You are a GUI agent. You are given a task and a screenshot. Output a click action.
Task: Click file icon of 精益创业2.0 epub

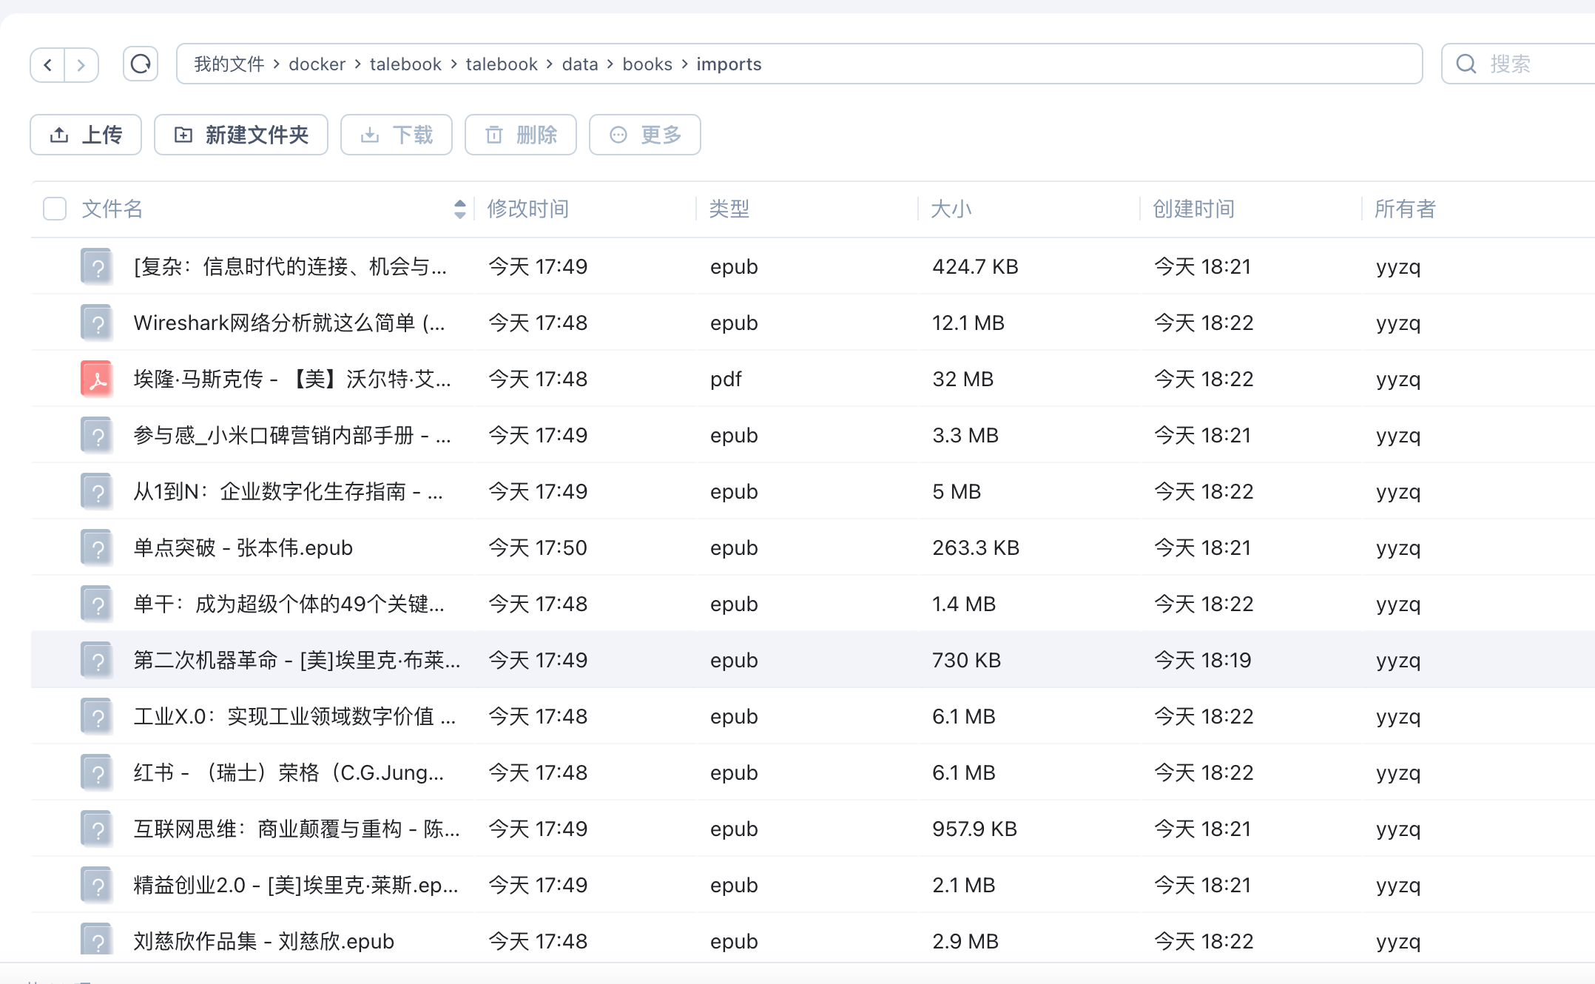coord(97,885)
